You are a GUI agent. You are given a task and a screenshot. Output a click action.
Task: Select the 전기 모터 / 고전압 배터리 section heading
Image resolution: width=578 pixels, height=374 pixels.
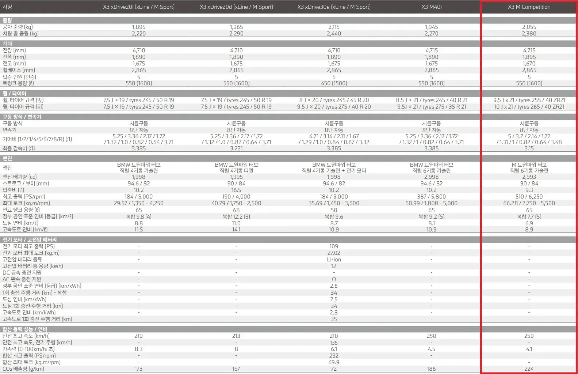point(30,240)
